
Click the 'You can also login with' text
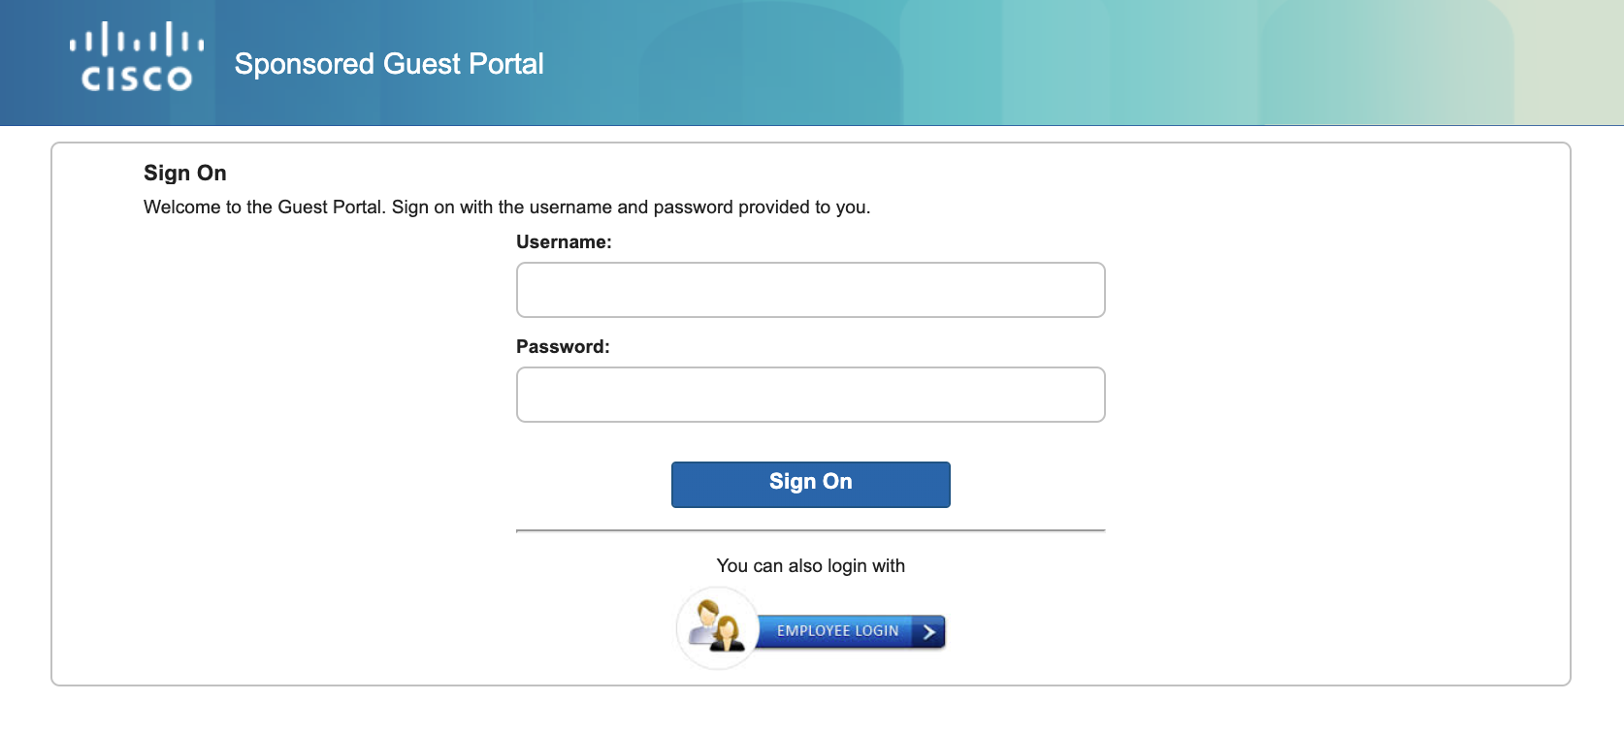click(x=810, y=565)
